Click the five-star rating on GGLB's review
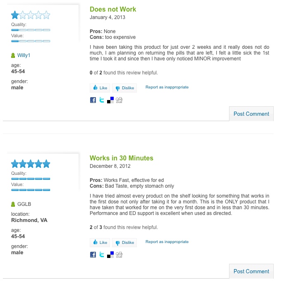289x284 pixels. [31, 164]
